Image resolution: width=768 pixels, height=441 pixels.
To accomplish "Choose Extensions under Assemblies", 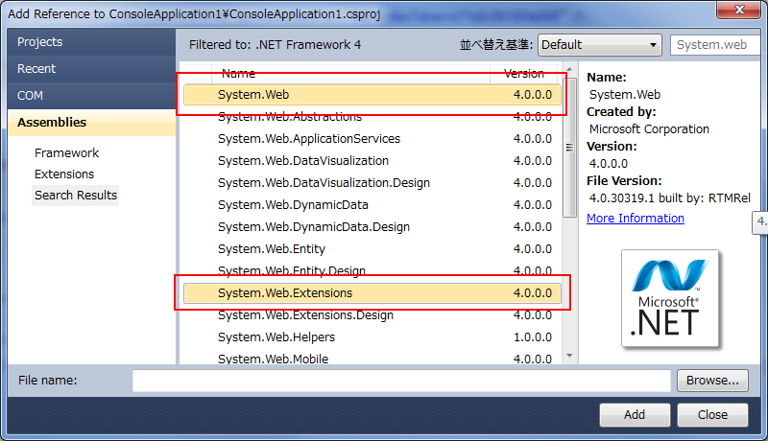I will click(64, 174).
